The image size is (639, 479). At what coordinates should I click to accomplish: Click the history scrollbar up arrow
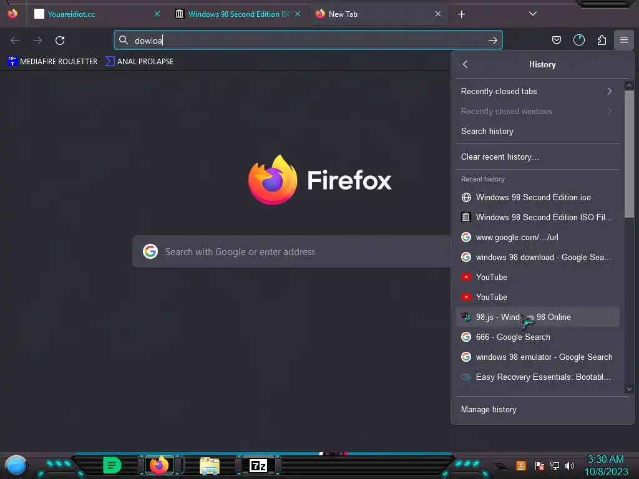pos(629,85)
